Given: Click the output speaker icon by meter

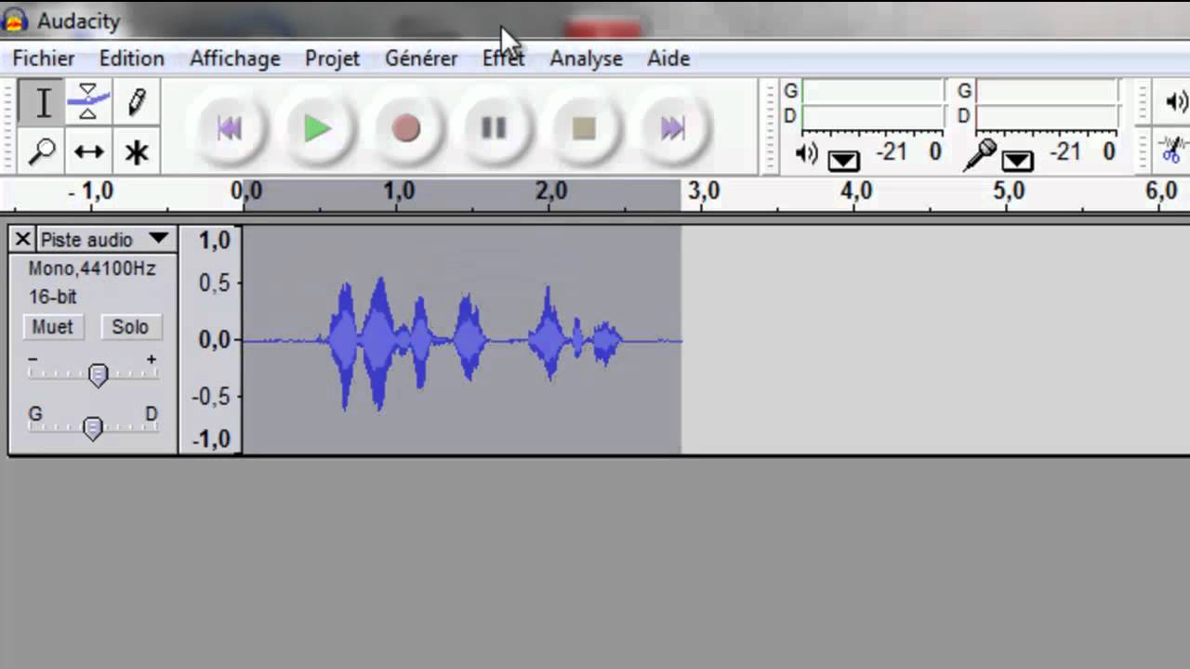Looking at the screenshot, I should click(806, 155).
